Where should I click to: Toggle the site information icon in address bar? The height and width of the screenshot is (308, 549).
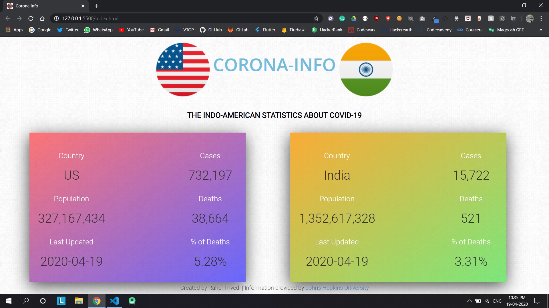pyautogui.click(x=56, y=18)
